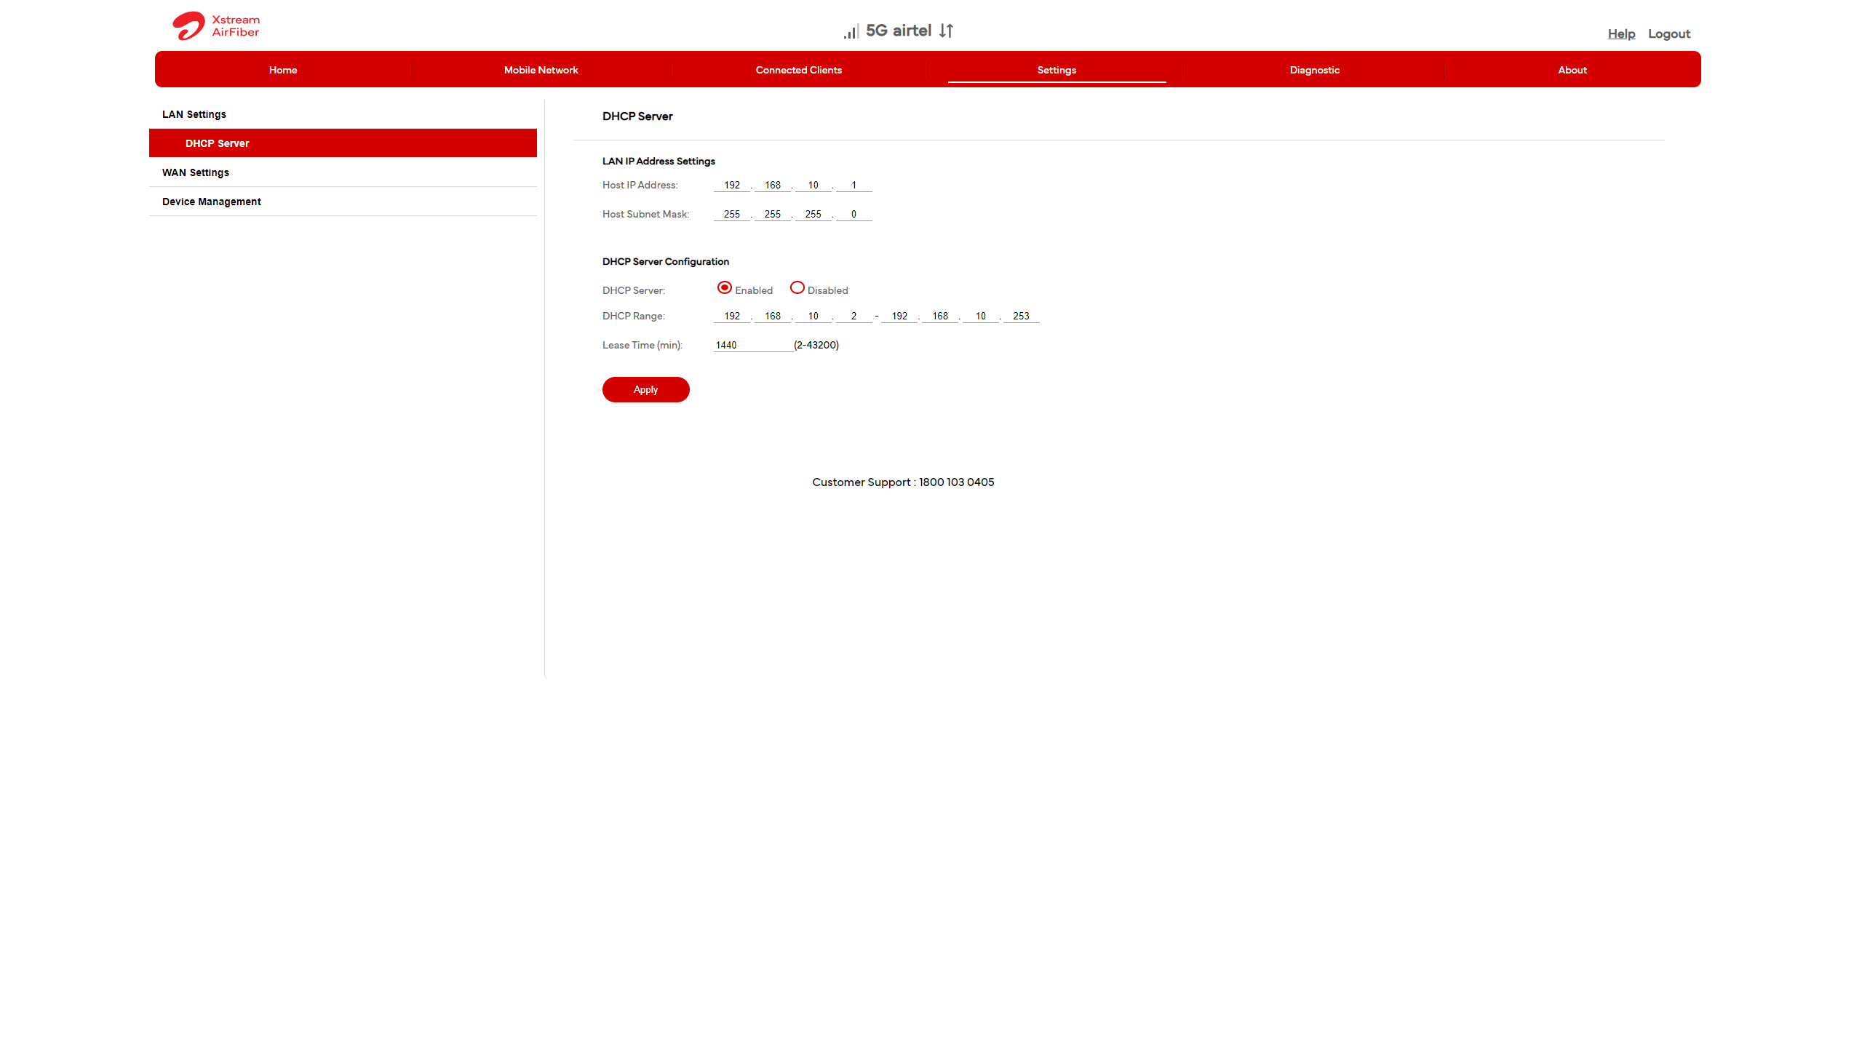Click the LAN IP Address Settings heading
The image size is (1862, 1047).
click(659, 162)
